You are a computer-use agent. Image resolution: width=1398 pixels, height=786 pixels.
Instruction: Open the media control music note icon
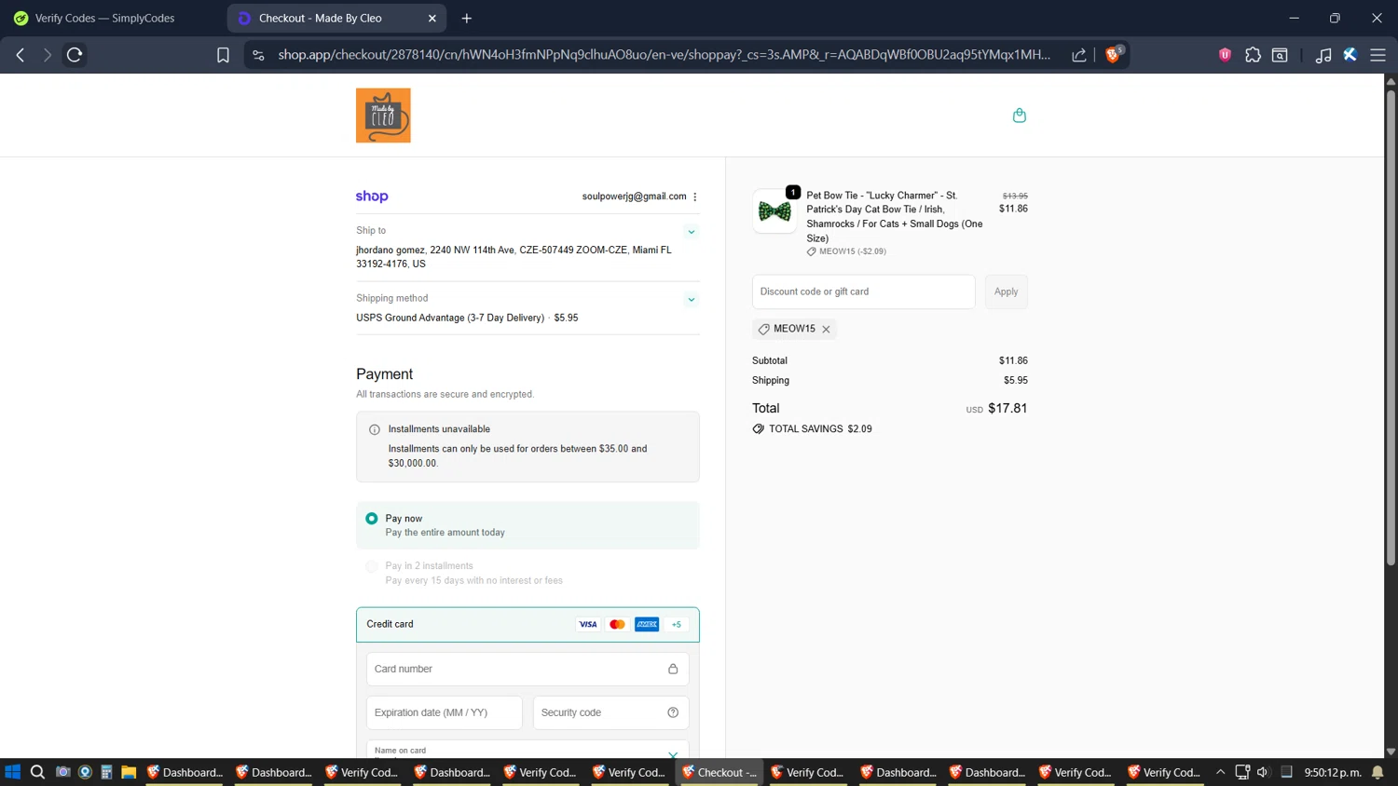tap(1323, 55)
